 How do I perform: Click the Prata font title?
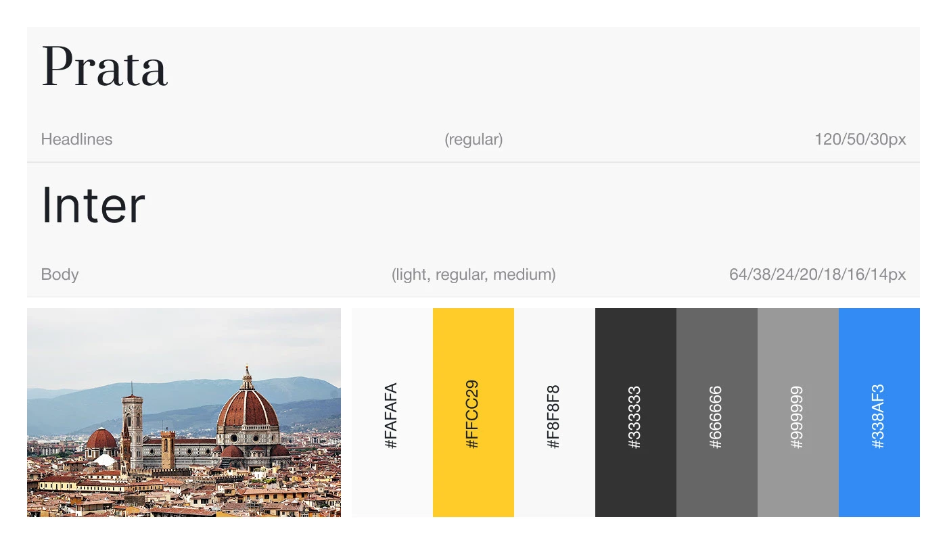click(105, 68)
